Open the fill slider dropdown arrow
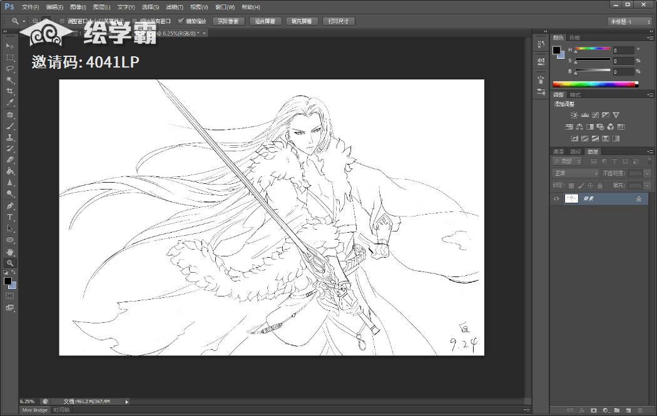 [x=648, y=185]
